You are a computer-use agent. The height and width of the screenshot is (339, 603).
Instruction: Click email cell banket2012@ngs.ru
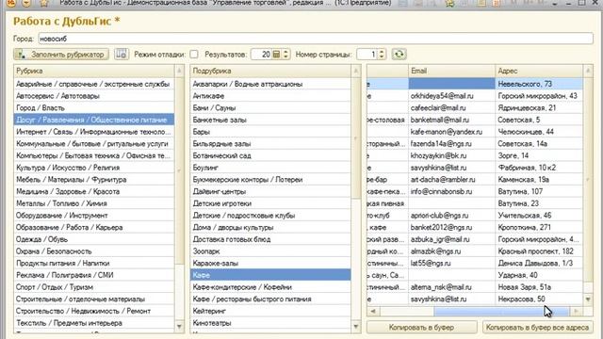coord(451,227)
